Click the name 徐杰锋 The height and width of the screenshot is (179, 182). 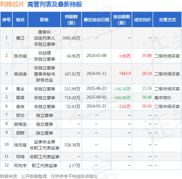click(x=20, y=145)
